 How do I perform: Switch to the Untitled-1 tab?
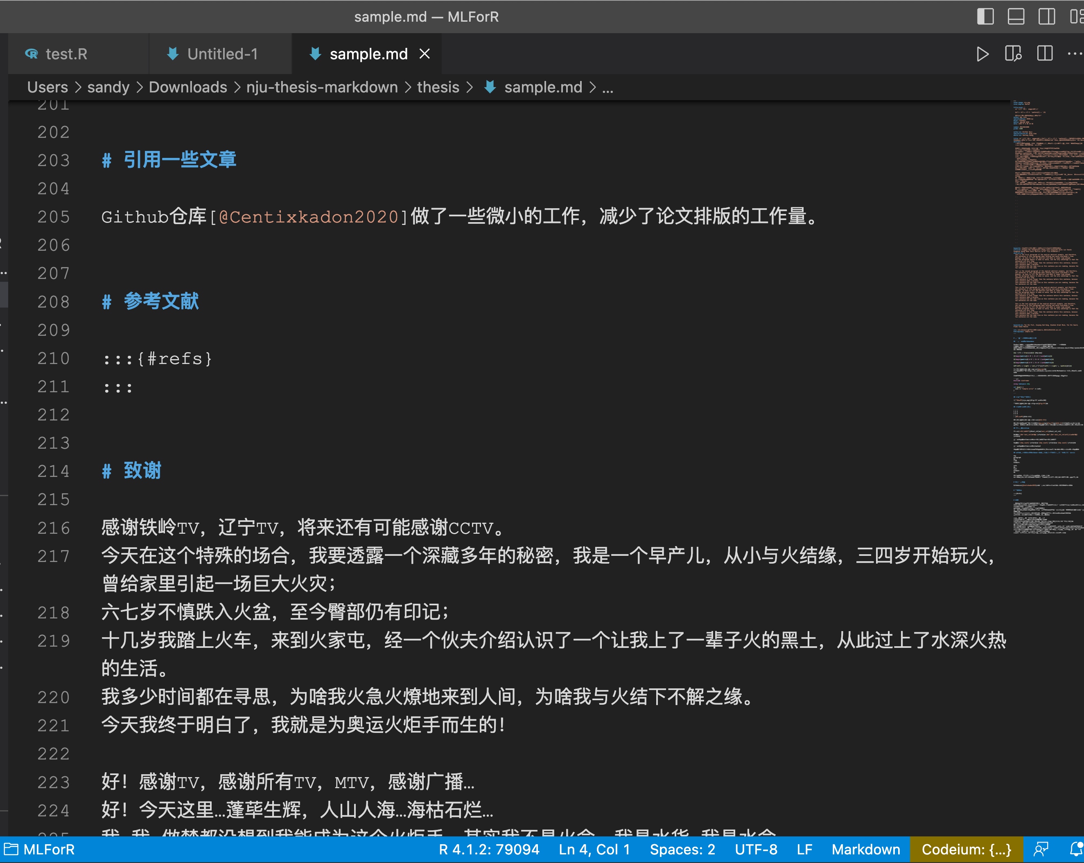click(222, 54)
